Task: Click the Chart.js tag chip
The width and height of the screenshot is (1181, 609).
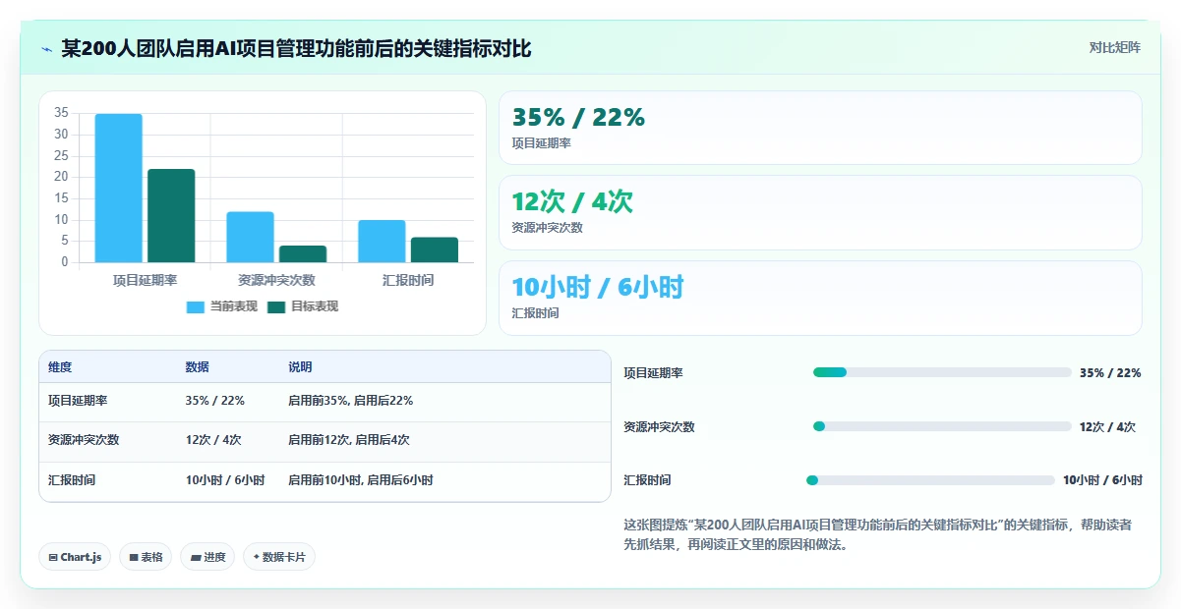Action: tap(76, 557)
